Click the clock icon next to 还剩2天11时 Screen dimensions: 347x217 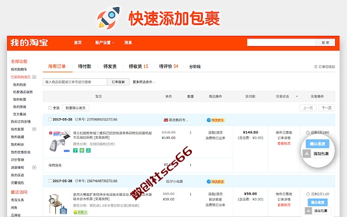(307, 194)
